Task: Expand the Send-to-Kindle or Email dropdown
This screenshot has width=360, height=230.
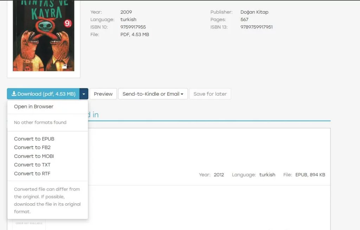Action: tap(153, 94)
